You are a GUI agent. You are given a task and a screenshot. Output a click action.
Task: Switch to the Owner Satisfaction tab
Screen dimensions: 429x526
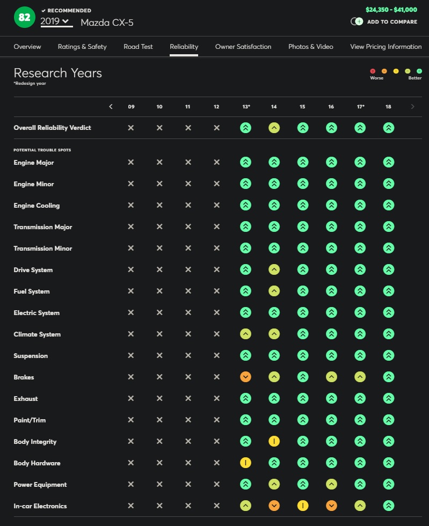(243, 47)
